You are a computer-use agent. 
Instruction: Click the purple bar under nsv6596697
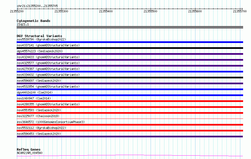pyautogui.click(x=130, y=83)
